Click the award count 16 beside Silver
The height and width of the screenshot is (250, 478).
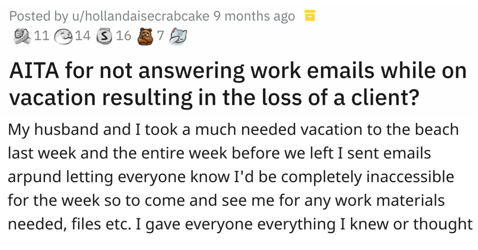point(124,36)
